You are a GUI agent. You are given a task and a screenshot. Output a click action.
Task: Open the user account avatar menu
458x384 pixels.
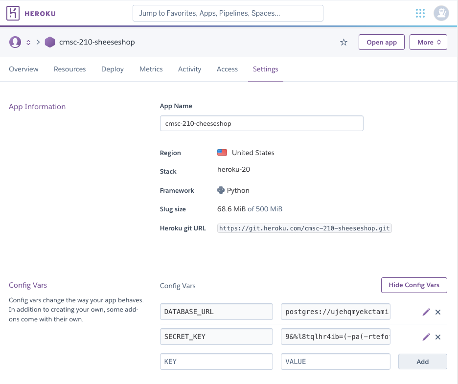[x=441, y=13]
